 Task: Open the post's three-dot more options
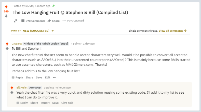click(x=64, y=21)
